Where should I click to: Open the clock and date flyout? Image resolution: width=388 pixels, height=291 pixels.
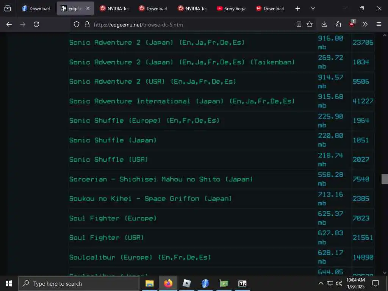[355, 283]
